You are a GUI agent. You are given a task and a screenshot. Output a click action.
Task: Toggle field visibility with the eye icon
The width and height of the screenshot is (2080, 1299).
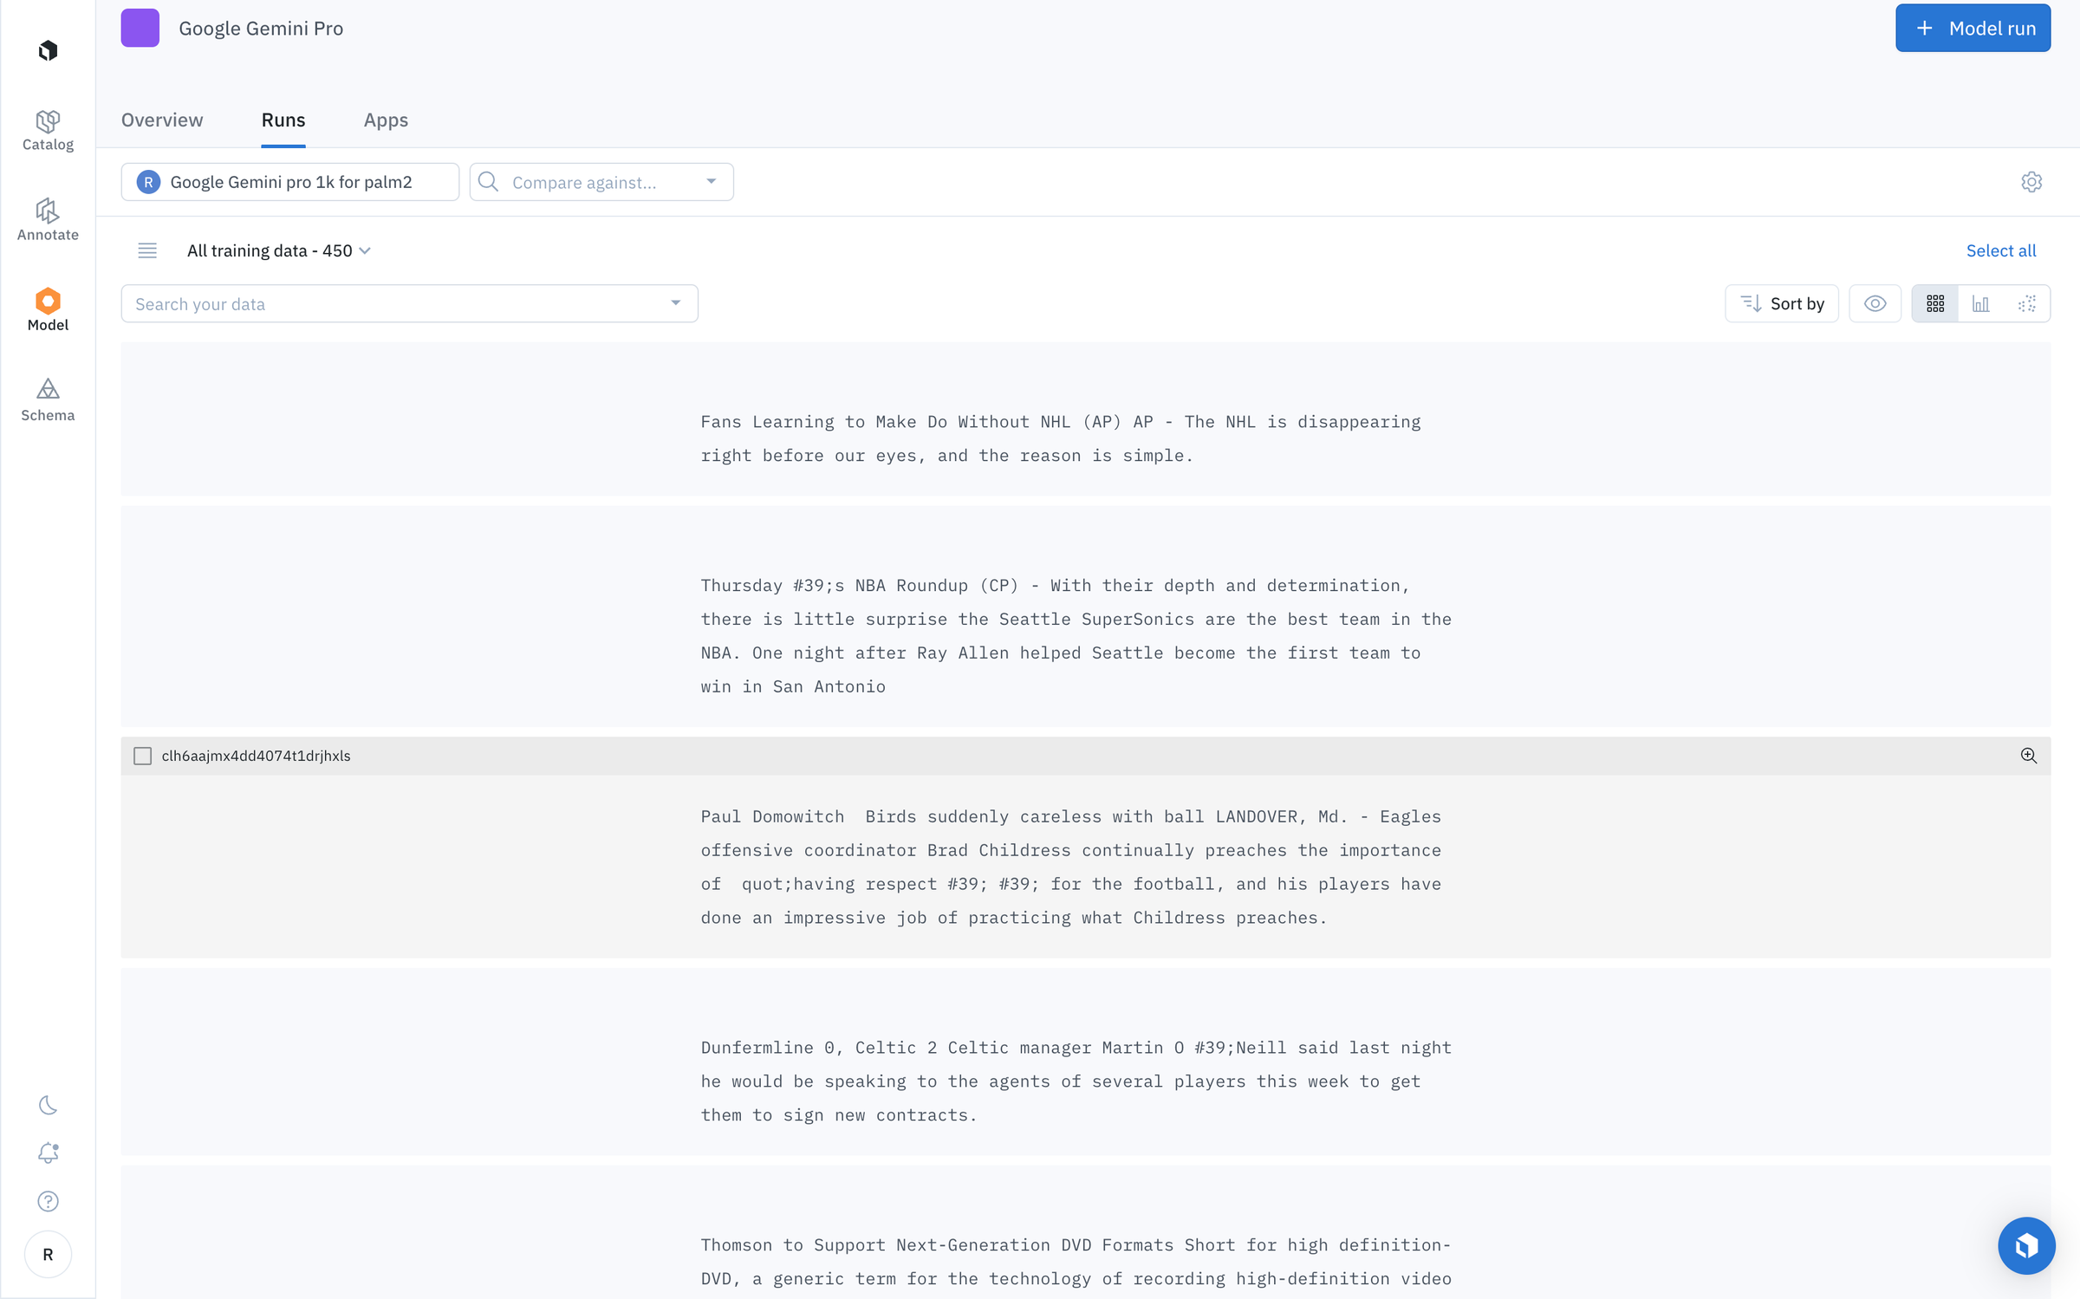[x=1875, y=303]
